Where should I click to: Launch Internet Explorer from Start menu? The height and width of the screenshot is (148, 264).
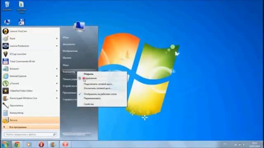(31, 76)
